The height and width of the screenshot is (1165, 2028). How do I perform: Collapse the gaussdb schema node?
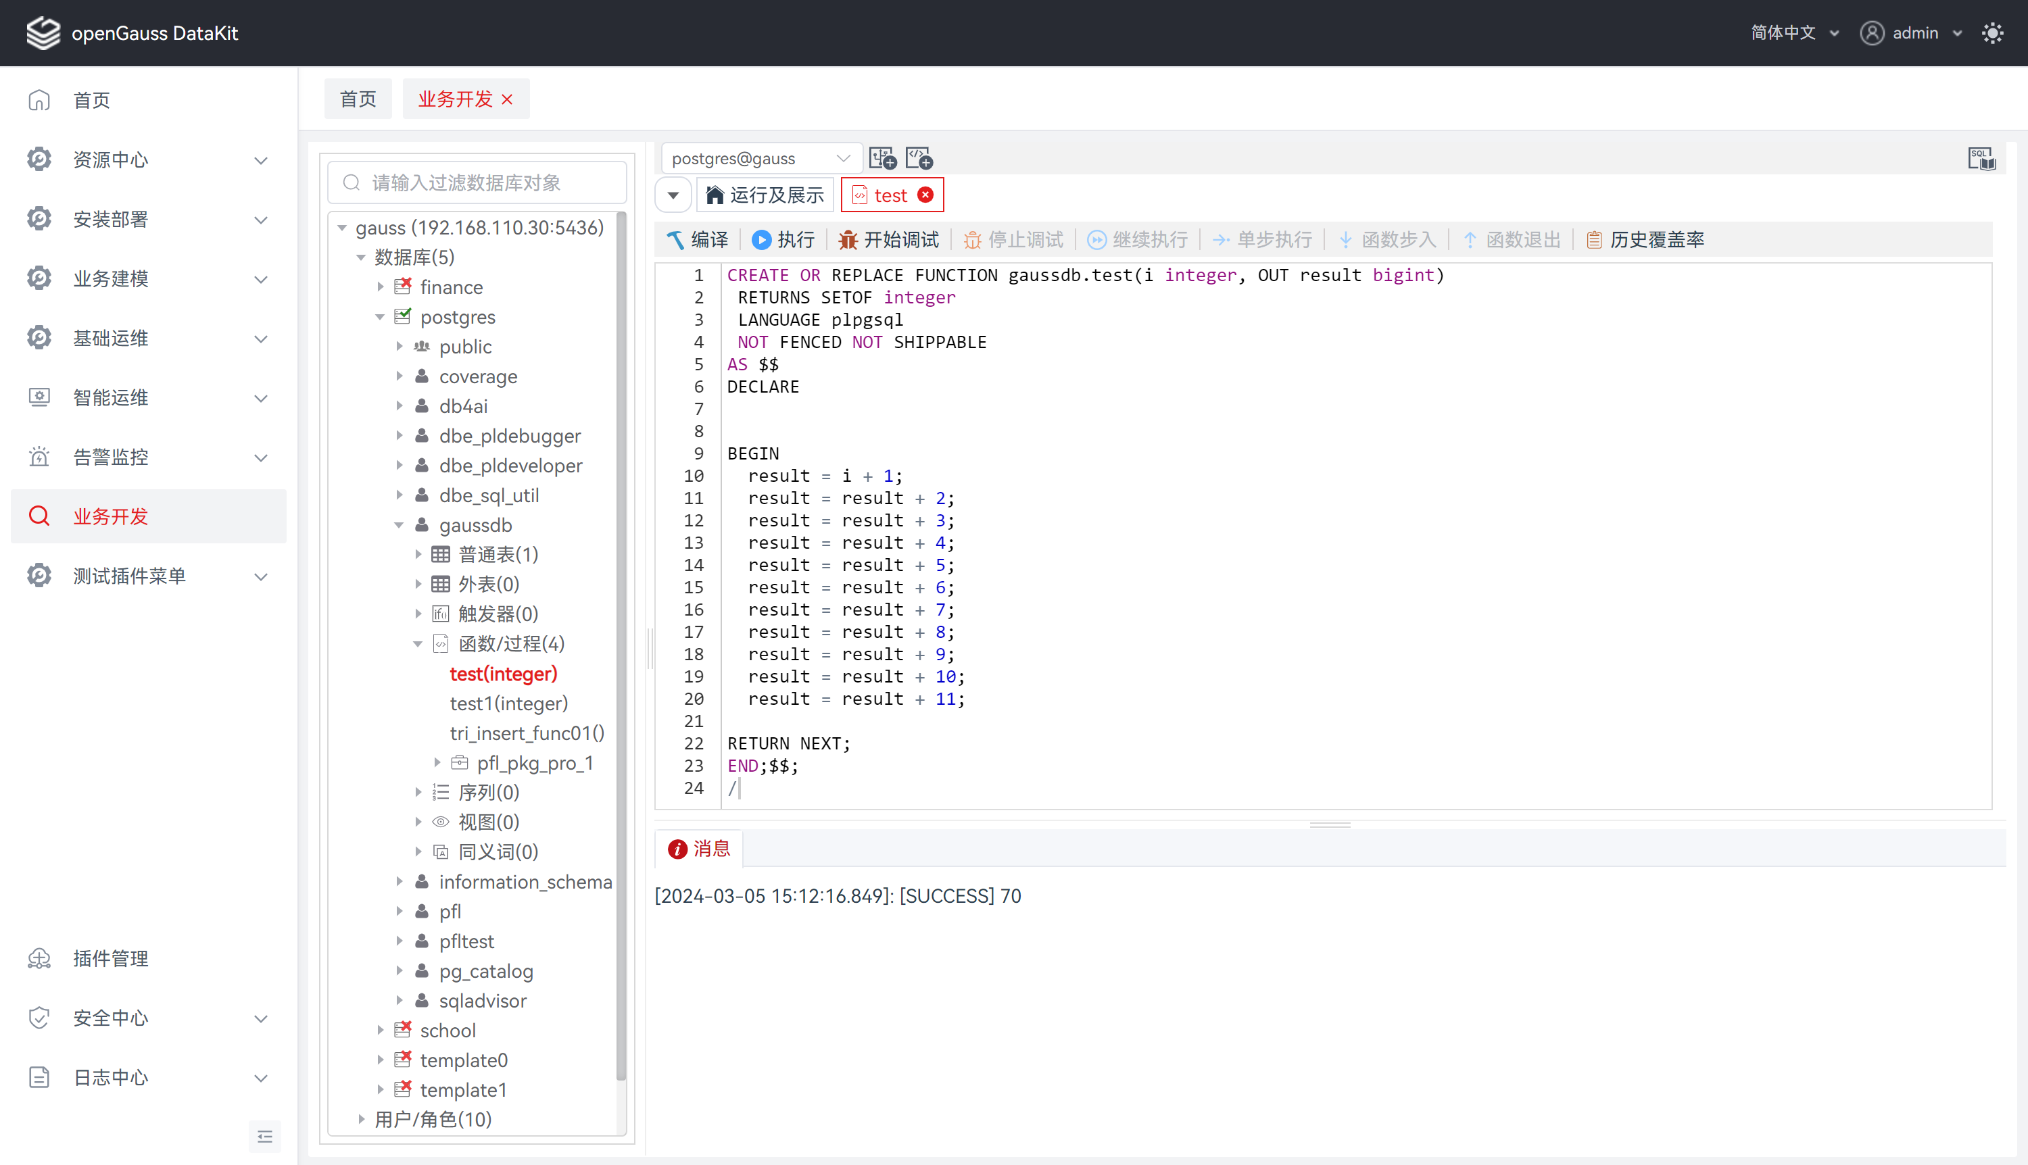399,525
